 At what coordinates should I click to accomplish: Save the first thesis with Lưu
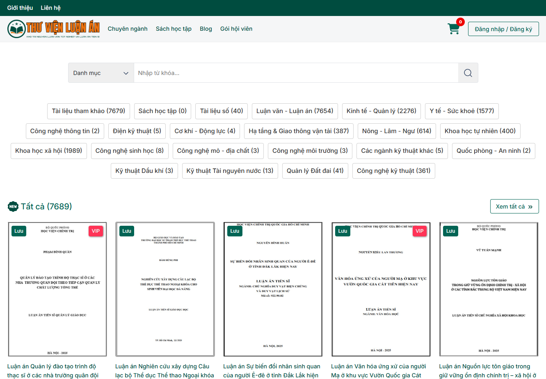(x=19, y=231)
